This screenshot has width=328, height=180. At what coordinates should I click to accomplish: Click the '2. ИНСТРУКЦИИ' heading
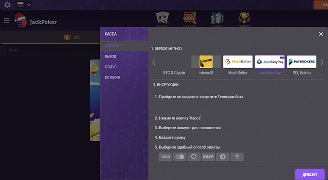(166, 84)
